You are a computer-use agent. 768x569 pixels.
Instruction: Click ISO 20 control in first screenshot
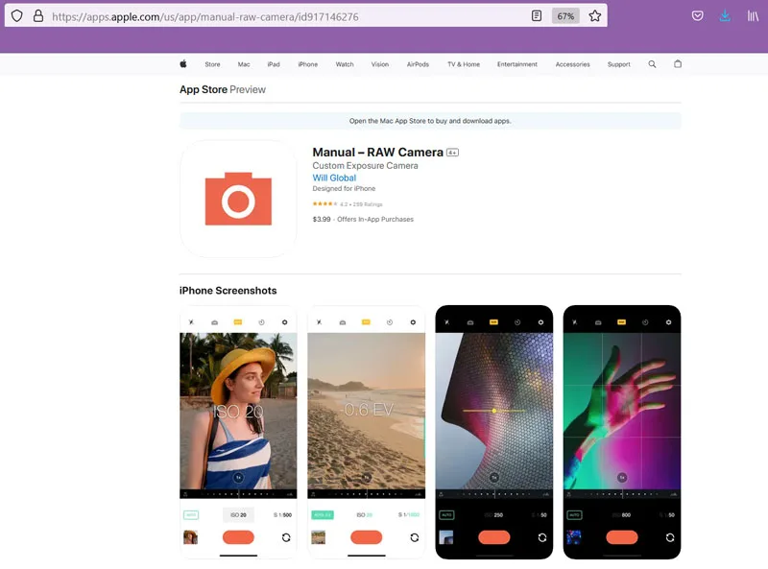[238, 514]
